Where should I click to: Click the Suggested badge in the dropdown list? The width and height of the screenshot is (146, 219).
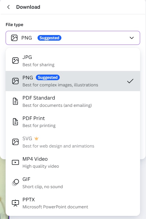(x=48, y=77)
